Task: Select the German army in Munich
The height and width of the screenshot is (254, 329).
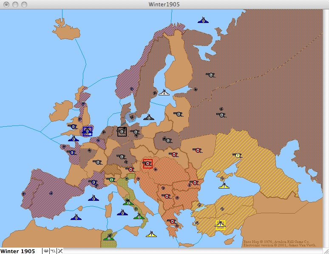Action: coord(121,157)
